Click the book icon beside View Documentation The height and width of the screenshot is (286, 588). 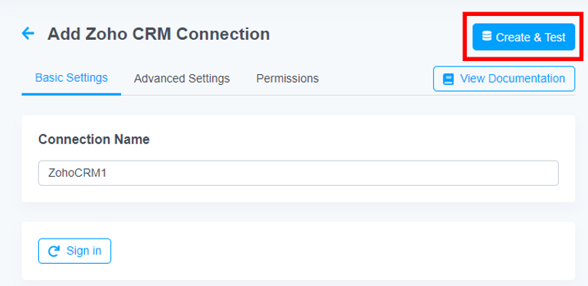[x=449, y=79]
